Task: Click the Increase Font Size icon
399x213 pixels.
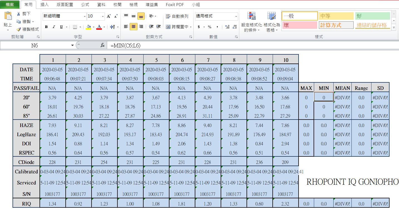Action: 109,16
